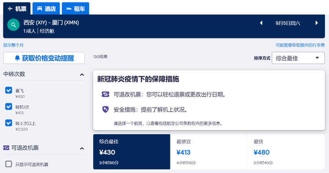
Task: Open the 综合最佳 sort dropdown
Action: pos(298,58)
